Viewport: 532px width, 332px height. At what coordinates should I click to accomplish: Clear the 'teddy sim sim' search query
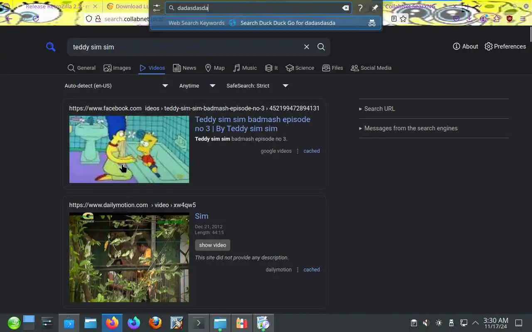click(x=306, y=47)
